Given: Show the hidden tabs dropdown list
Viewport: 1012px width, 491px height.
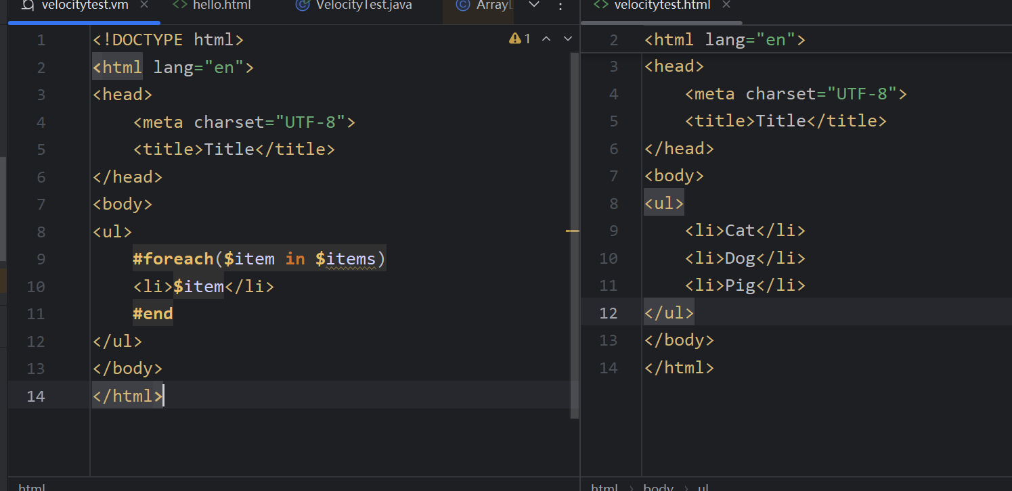Looking at the screenshot, I should coord(533,5).
